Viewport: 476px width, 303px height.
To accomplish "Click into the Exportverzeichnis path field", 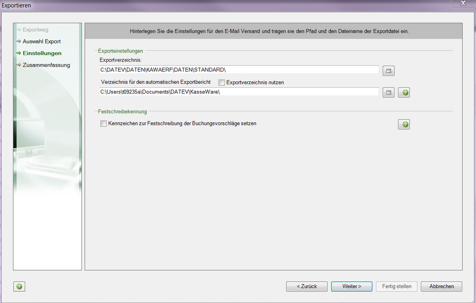I will [x=238, y=70].
